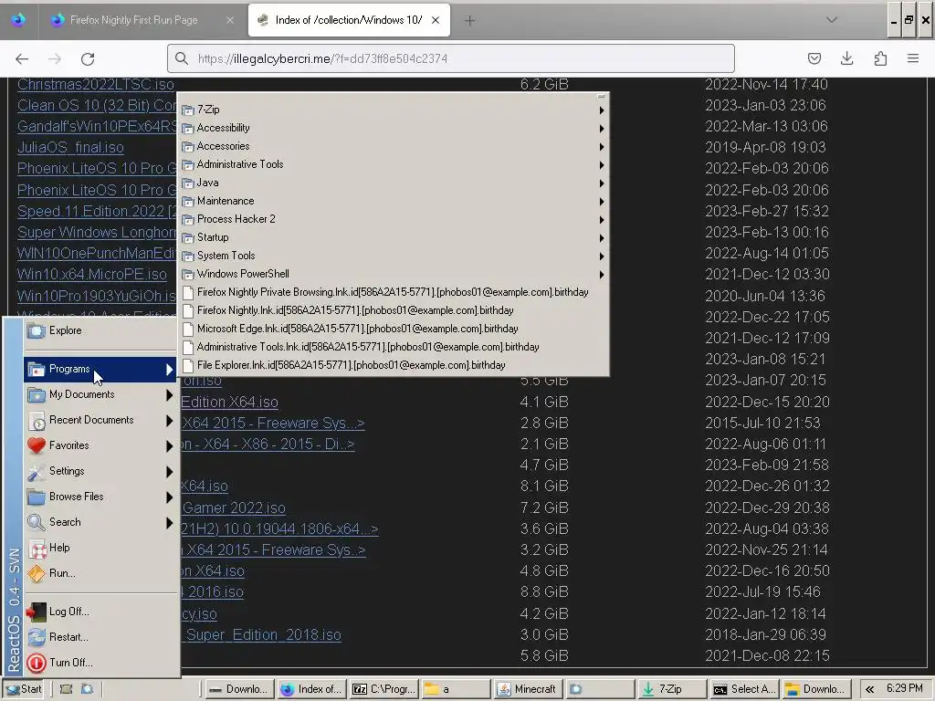The image size is (935, 701).
Task: Open Minecraft taskbar button
Action: 527,689
